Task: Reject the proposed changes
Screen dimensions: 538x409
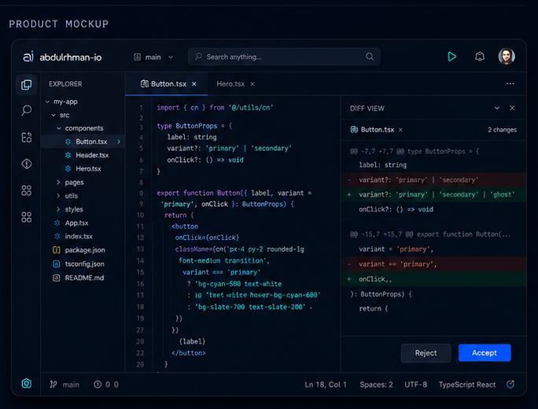Action: 426,353
